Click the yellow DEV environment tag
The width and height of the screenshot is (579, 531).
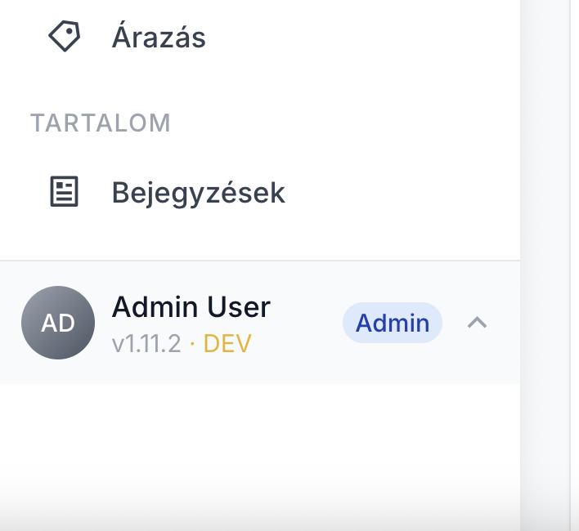[227, 344]
